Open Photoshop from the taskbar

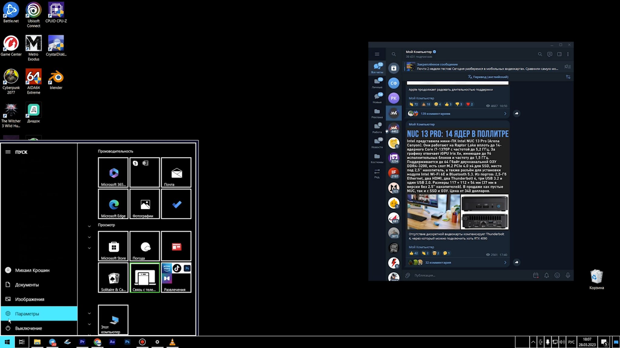click(x=127, y=342)
